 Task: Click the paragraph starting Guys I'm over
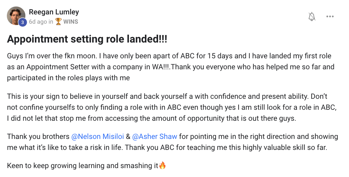pos(171,67)
